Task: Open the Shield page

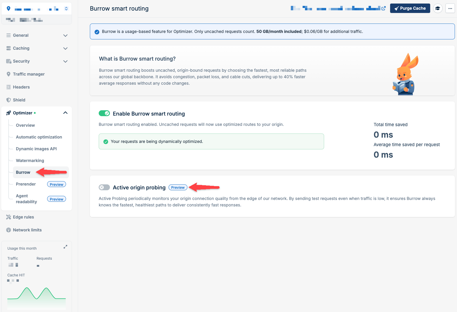Action: point(19,100)
